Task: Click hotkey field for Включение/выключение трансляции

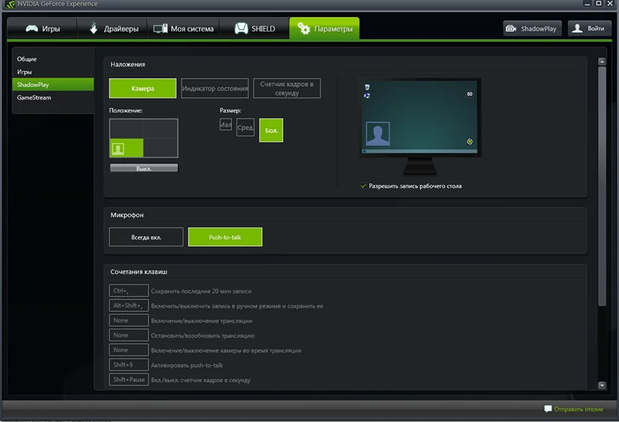Action: click(129, 320)
